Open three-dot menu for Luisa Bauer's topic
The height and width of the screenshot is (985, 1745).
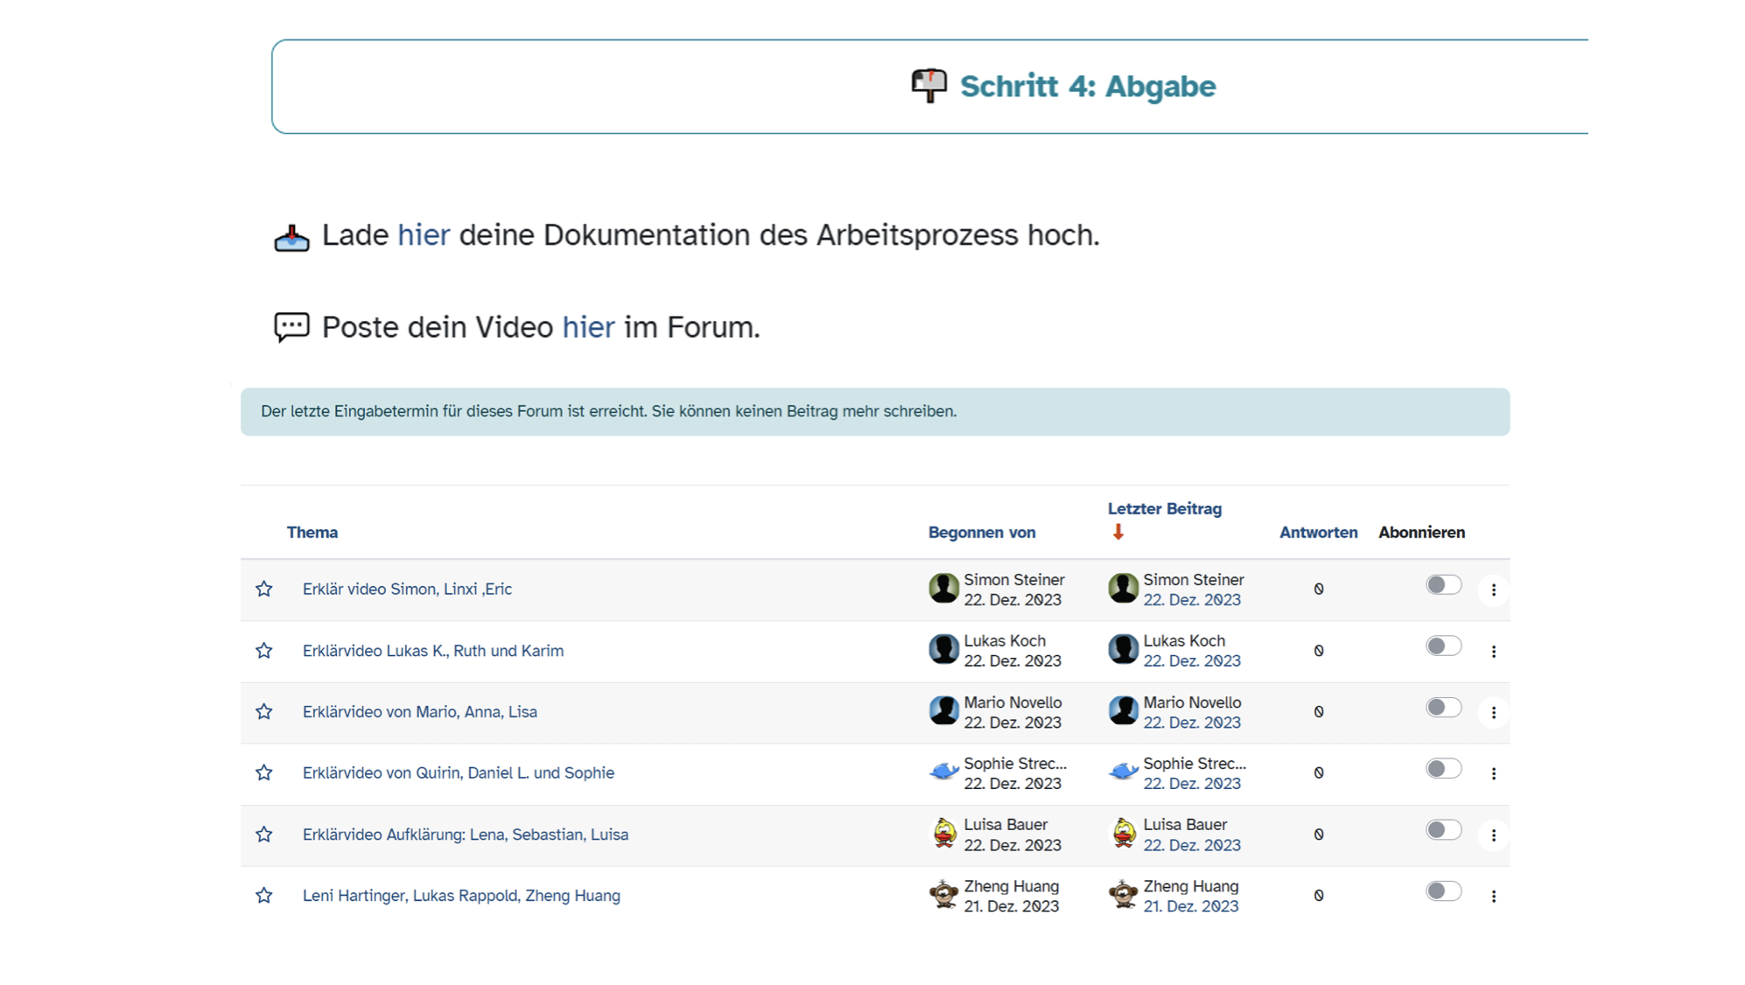click(1493, 835)
